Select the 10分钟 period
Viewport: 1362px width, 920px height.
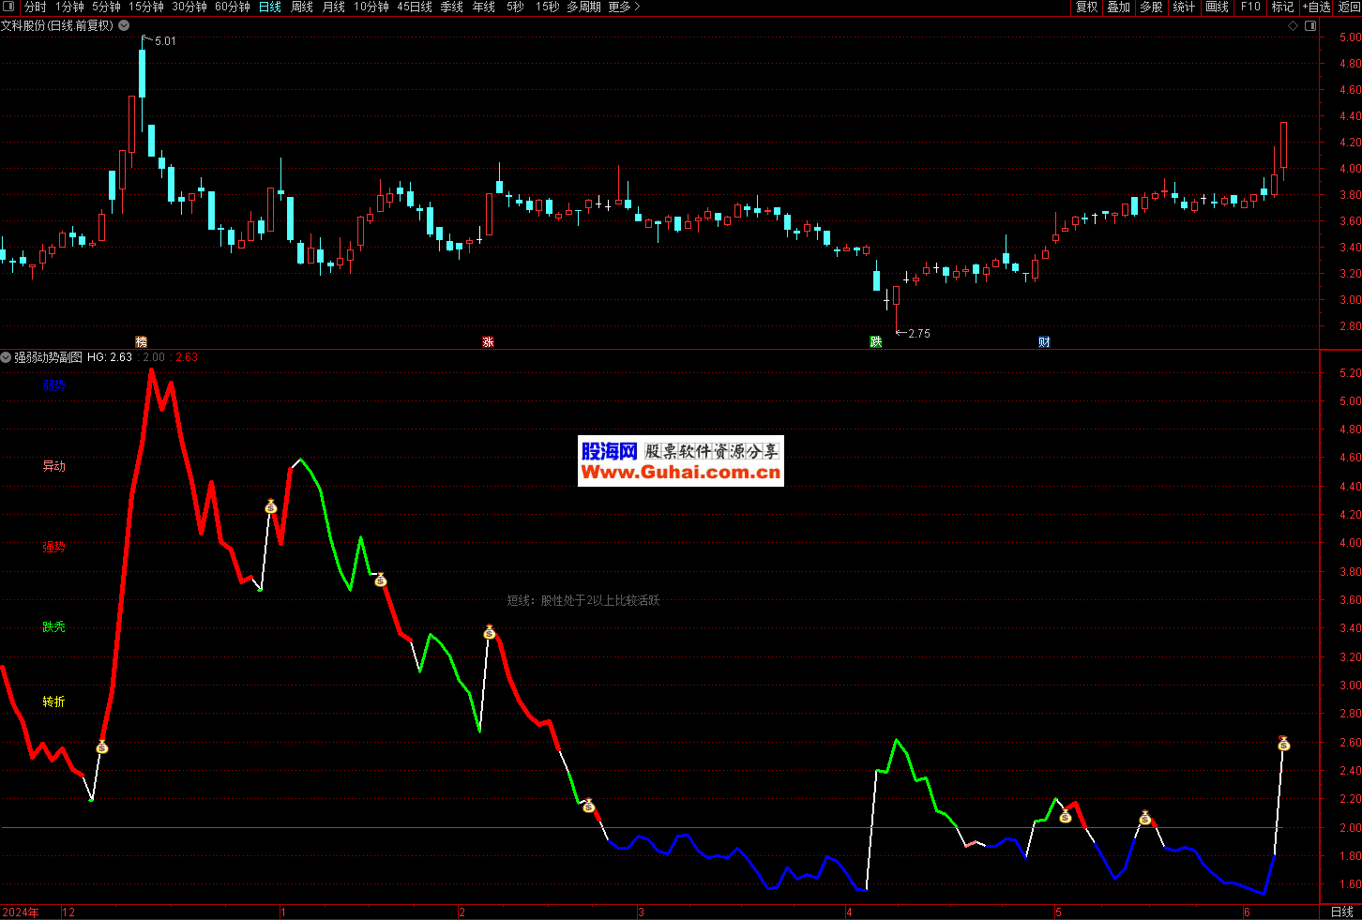point(371,7)
